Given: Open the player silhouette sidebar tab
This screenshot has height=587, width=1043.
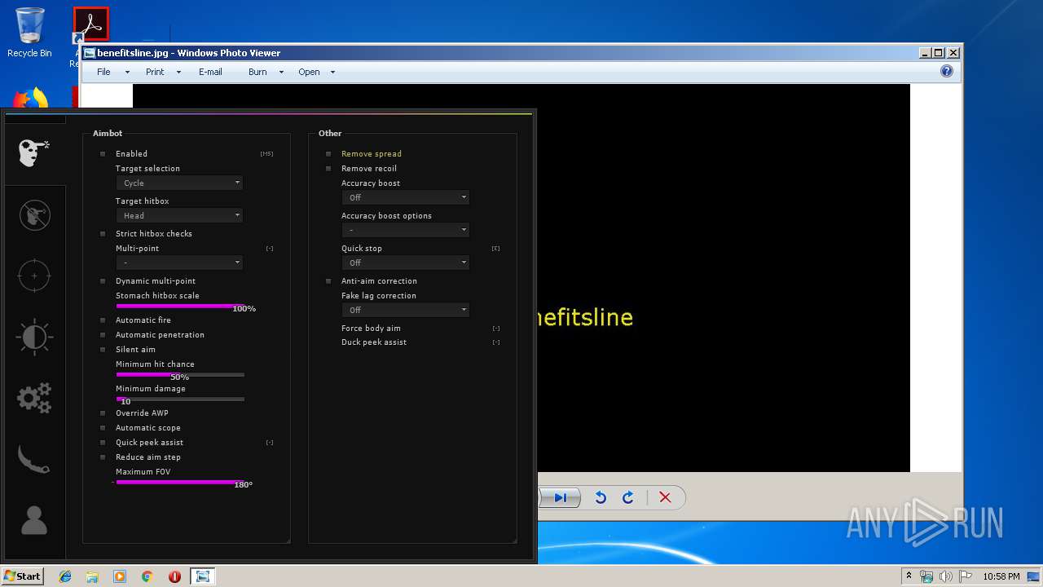Looking at the screenshot, I should (34, 519).
